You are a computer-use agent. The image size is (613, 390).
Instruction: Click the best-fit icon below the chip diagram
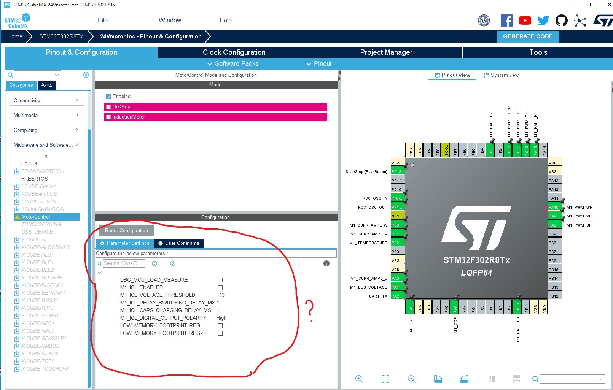385,379
